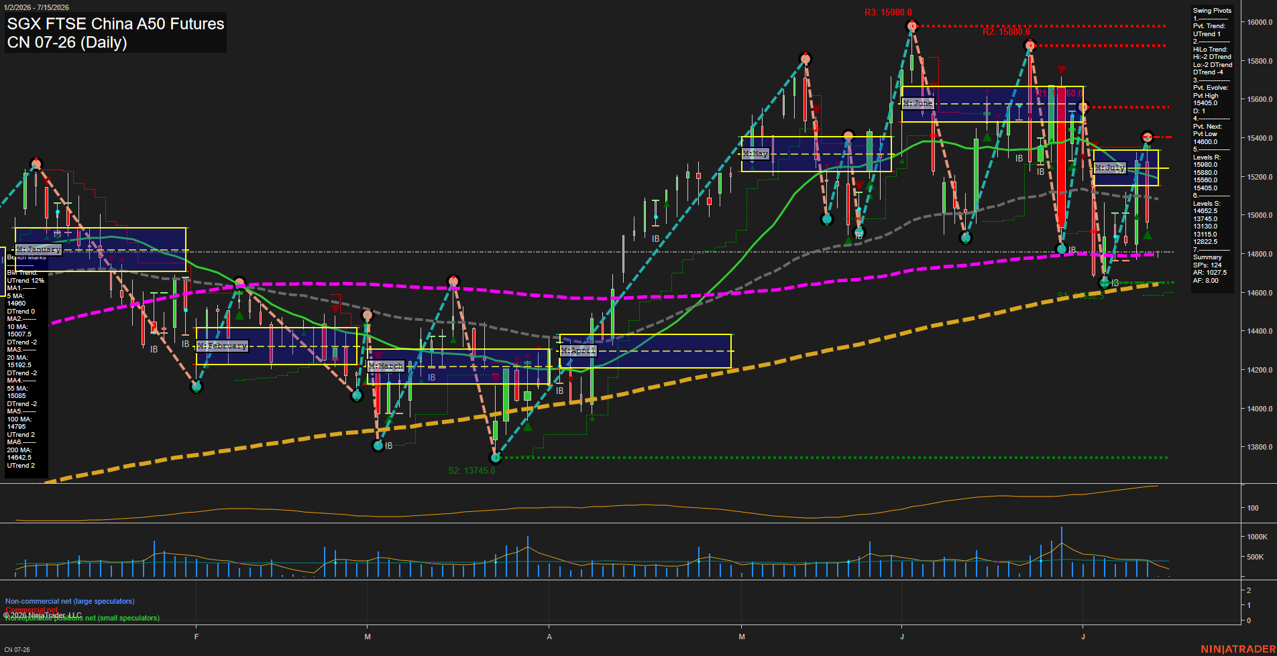The width and height of the screenshot is (1277, 656).
Task: Click the 5 MA: benchmark row
Action: pyautogui.click(x=15, y=296)
